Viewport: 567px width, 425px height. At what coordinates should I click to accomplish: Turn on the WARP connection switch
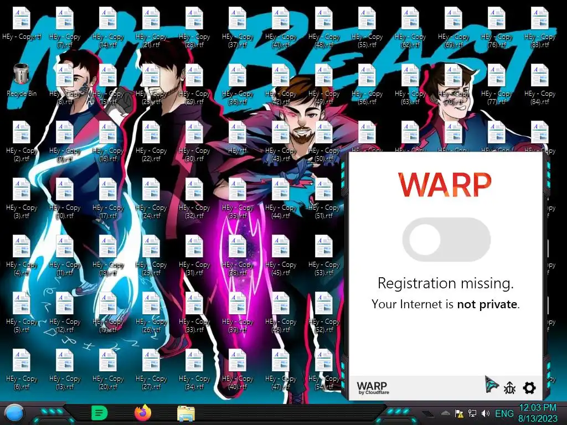pos(446,239)
